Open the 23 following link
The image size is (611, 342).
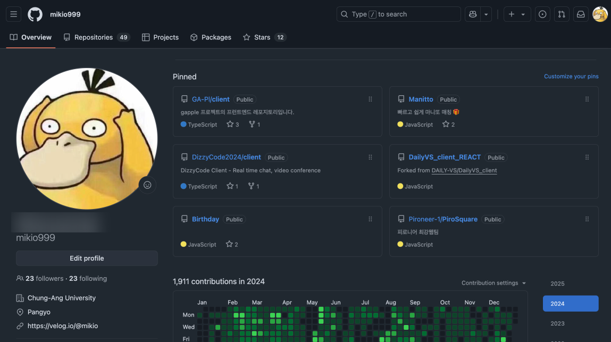(x=88, y=278)
